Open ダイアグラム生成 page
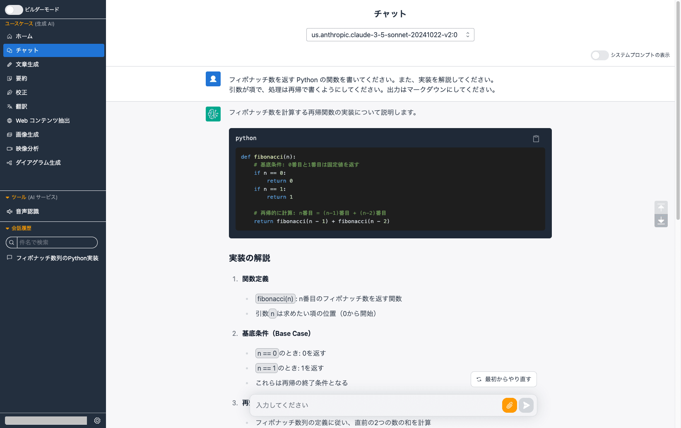Viewport: 681px width, 428px height. pyautogui.click(x=54, y=163)
